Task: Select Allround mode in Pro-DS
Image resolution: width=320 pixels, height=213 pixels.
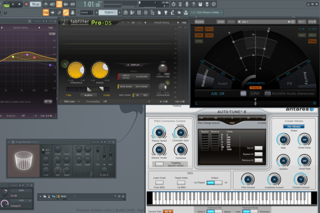Action: tap(142, 76)
